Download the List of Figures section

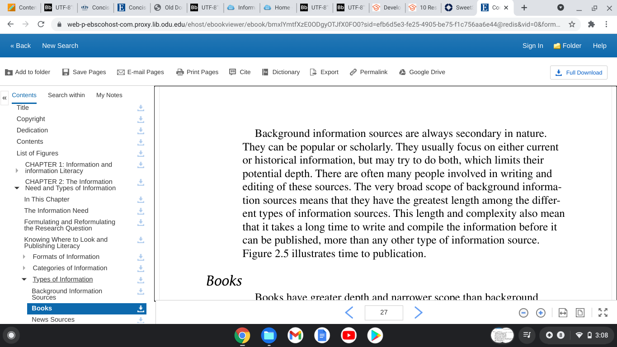141,154
